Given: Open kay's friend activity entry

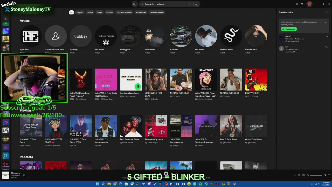Looking at the screenshot, I should [303, 49].
